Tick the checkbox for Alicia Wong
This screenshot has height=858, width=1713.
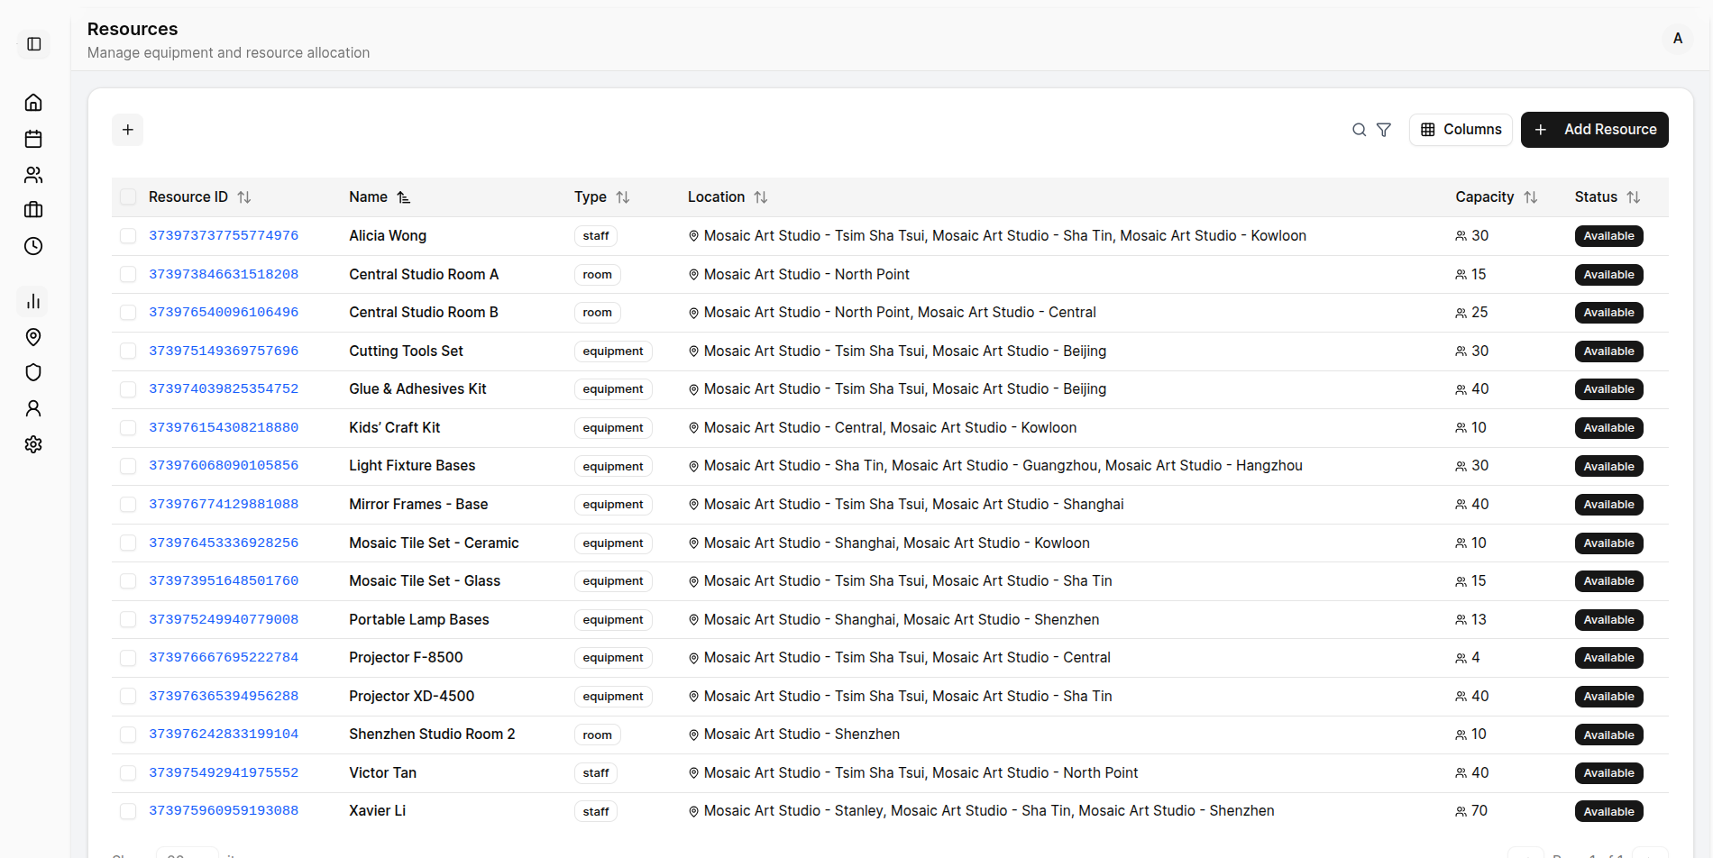pos(128,236)
